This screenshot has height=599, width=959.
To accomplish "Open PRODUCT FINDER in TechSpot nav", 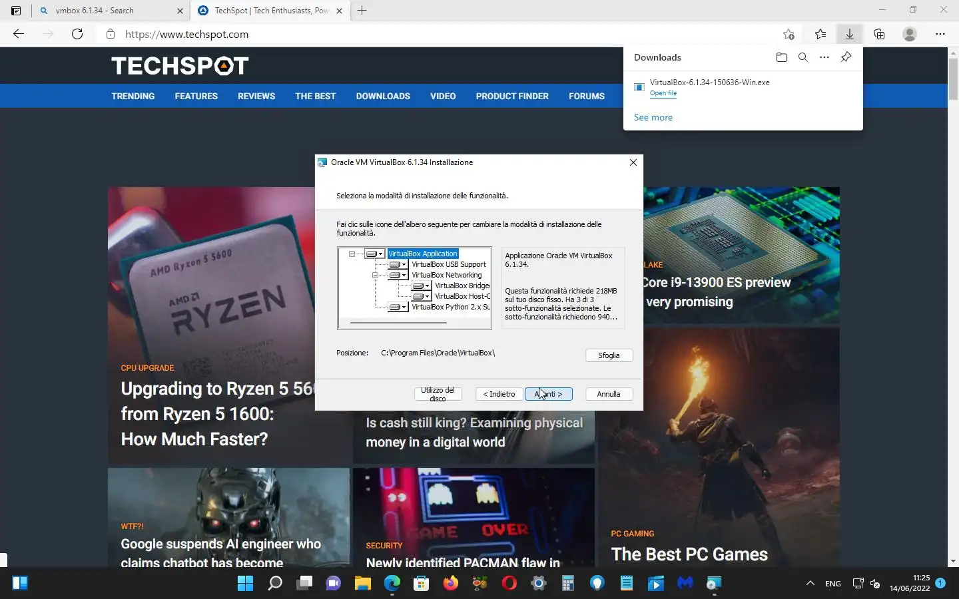I will (x=512, y=96).
